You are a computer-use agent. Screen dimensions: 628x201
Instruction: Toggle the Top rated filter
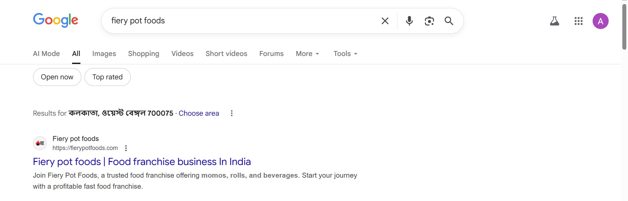point(107,77)
